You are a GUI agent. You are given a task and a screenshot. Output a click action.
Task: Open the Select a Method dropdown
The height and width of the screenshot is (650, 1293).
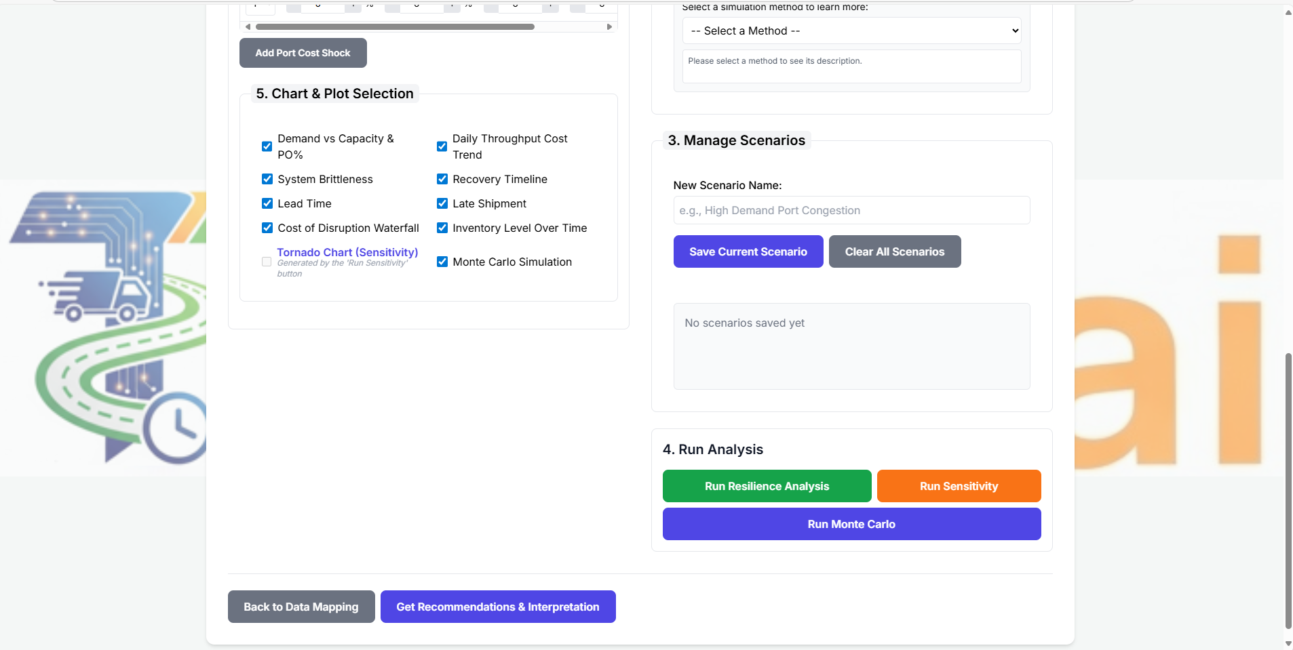[851, 31]
